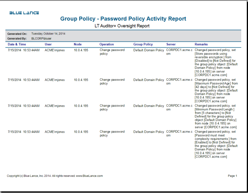
Task: Click the Generated On date value
Action: [48, 34]
